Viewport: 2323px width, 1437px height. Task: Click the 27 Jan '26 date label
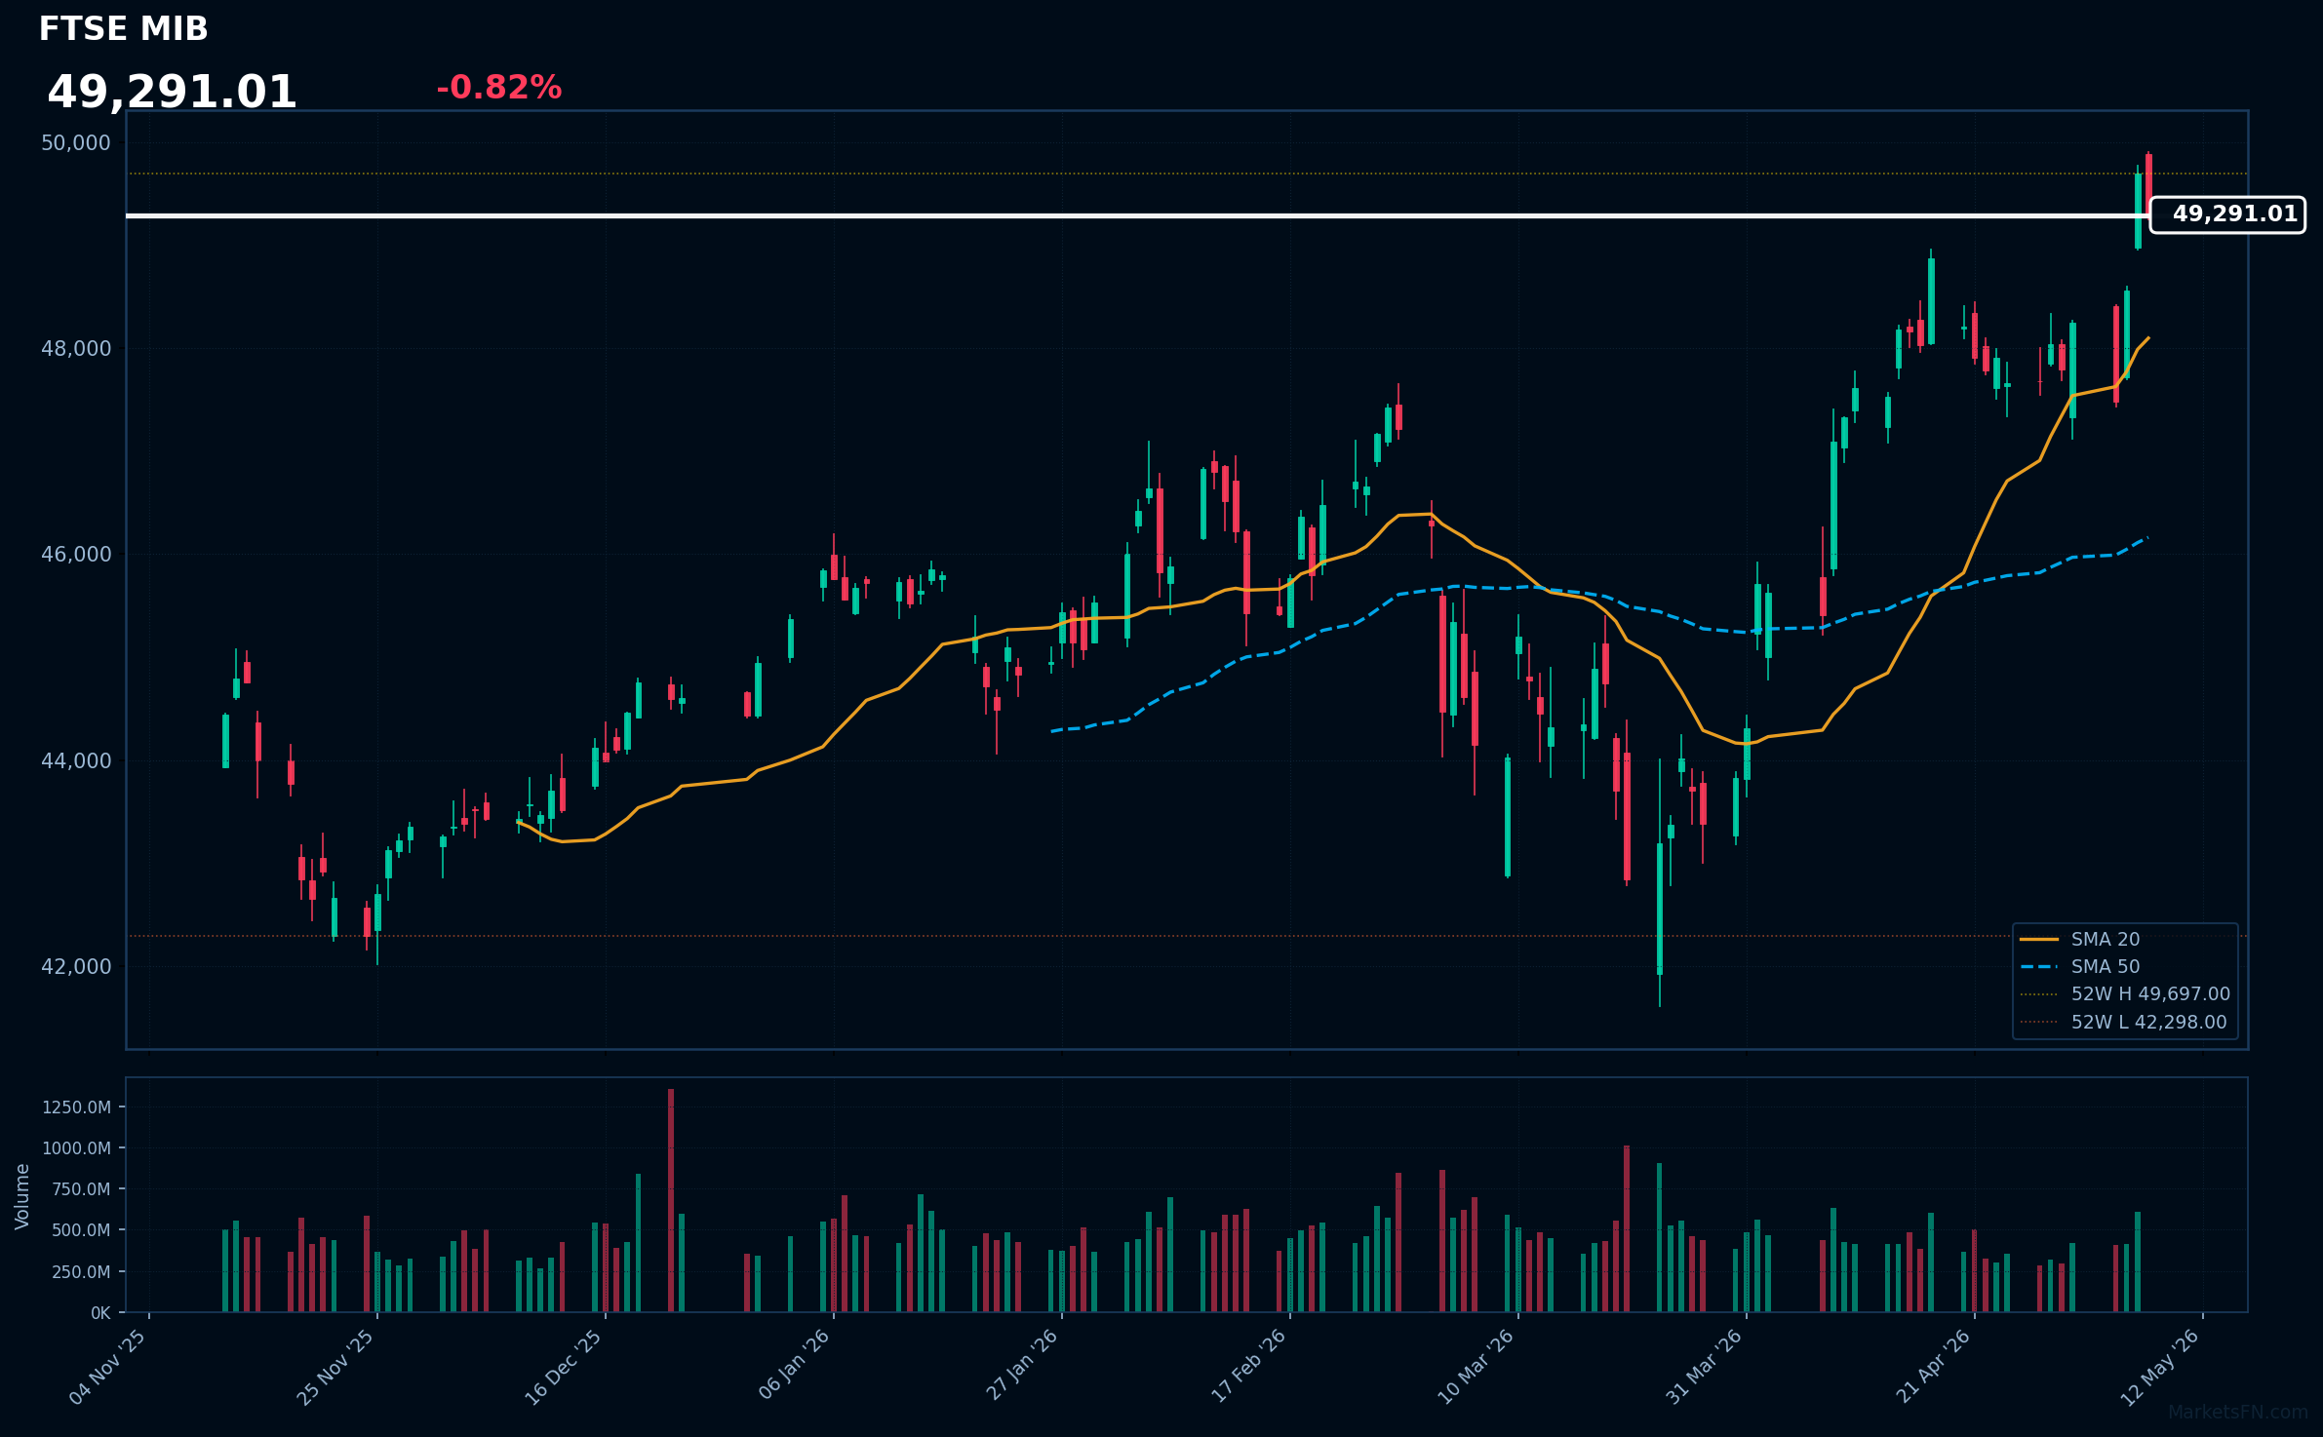point(1022,1365)
